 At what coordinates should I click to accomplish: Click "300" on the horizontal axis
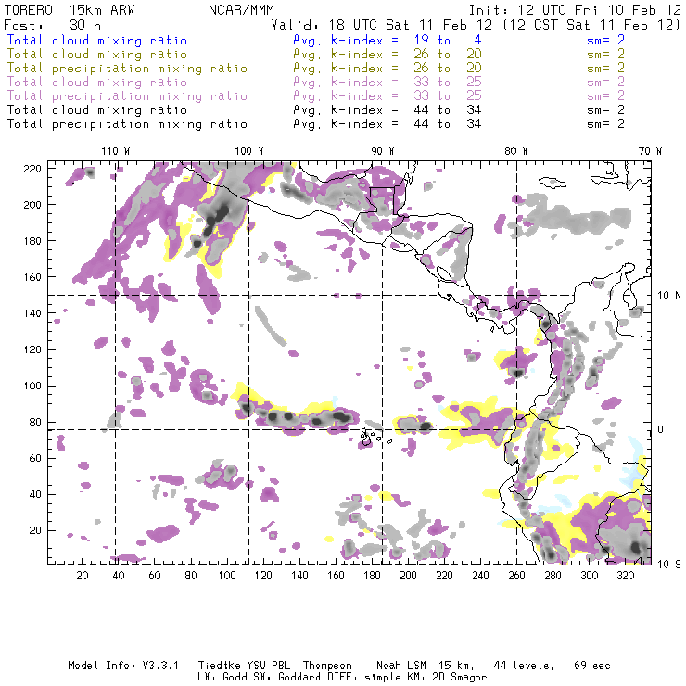point(590,576)
